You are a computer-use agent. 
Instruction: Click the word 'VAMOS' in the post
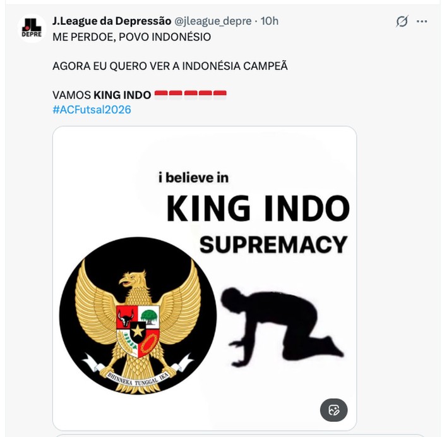click(x=71, y=95)
